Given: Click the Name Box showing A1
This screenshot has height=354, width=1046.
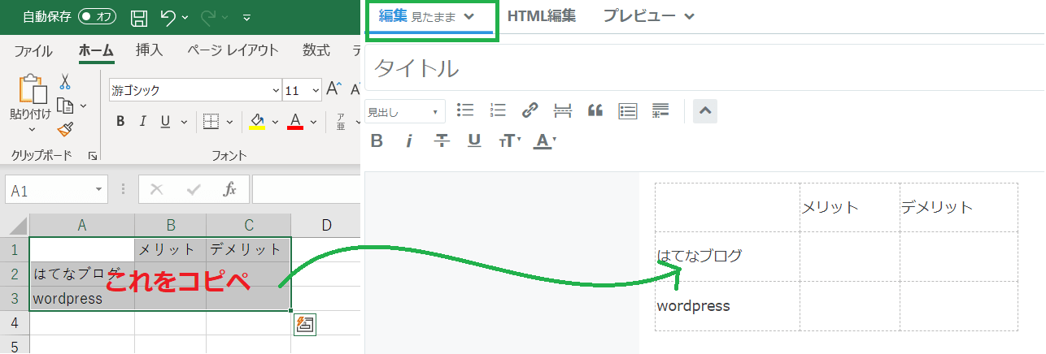Looking at the screenshot, I should (56, 190).
